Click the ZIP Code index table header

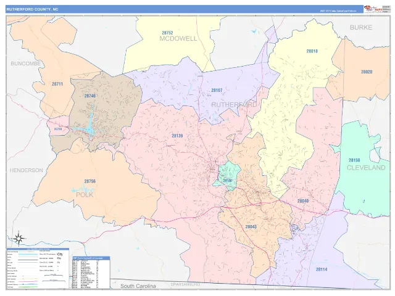[x=91, y=258]
